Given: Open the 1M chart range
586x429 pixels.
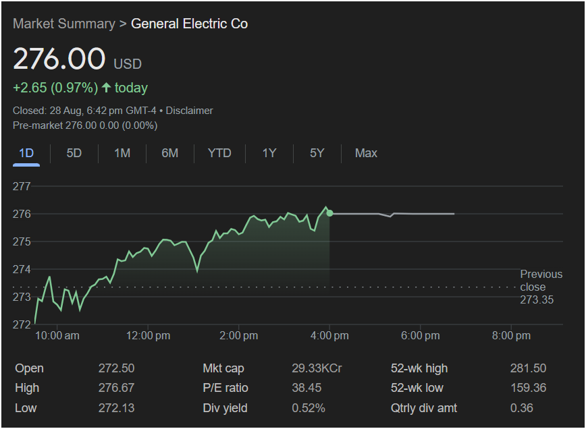Looking at the screenshot, I should (x=122, y=153).
